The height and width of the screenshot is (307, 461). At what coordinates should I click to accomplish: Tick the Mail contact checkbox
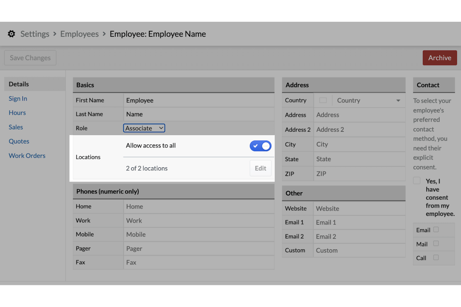(436, 244)
